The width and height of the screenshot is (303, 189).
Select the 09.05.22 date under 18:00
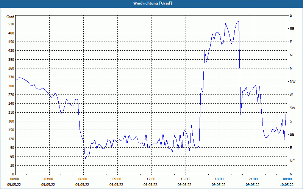219,185
